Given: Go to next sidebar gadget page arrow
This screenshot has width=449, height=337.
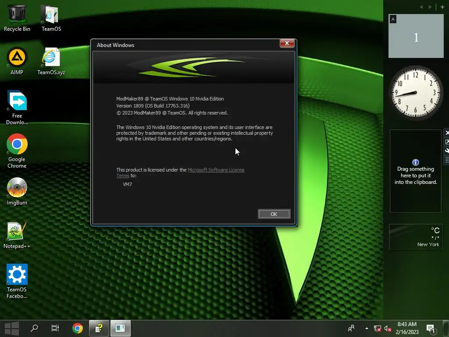Looking at the screenshot, I should click(x=430, y=7).
